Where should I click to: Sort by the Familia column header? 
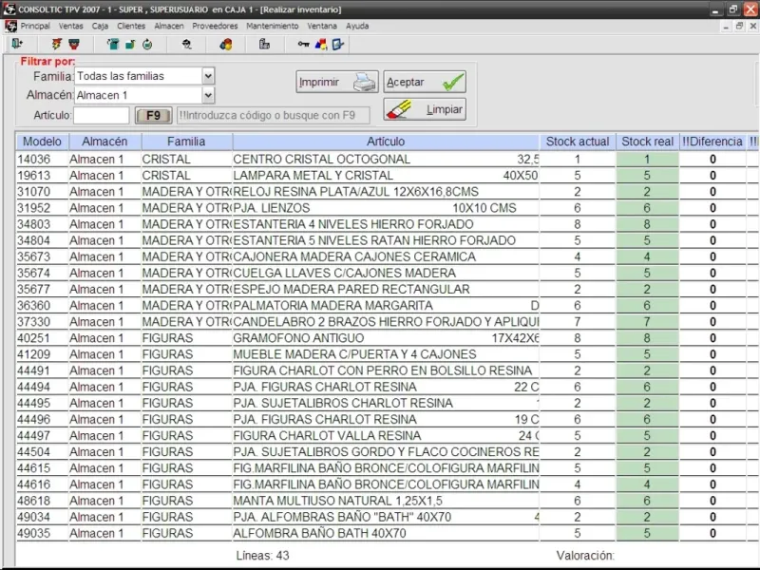tap(186, 142)
